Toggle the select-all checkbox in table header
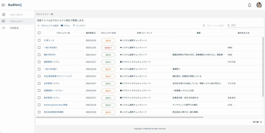 click(39, 33)
